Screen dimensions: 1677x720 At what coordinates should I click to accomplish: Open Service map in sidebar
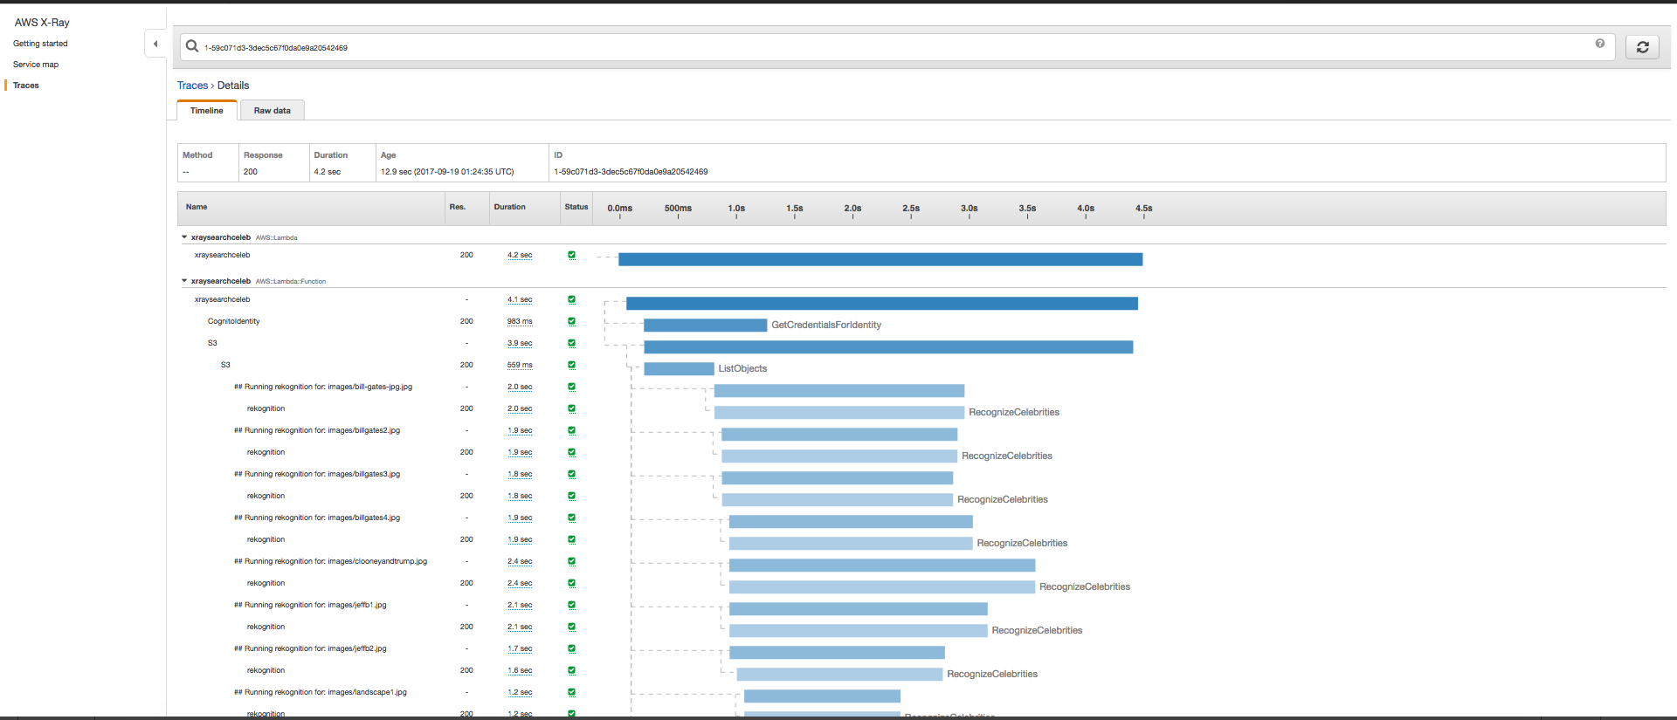36,65
